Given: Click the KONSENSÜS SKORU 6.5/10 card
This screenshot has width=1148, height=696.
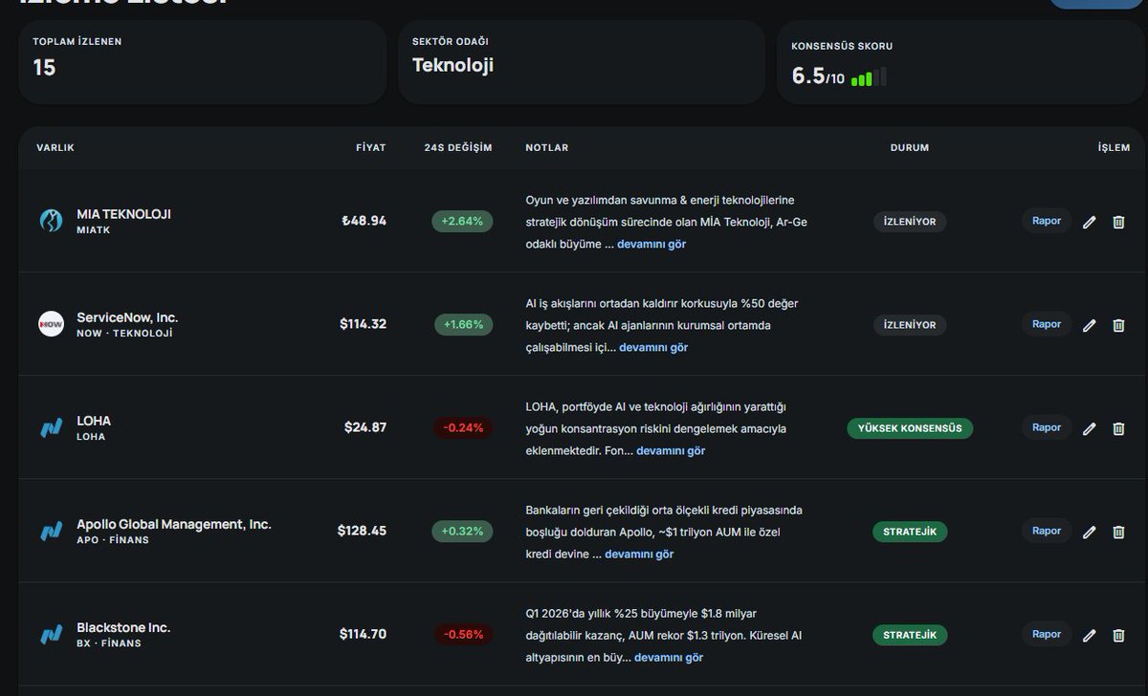Looking at the screenshot, I should coord(960,61).
